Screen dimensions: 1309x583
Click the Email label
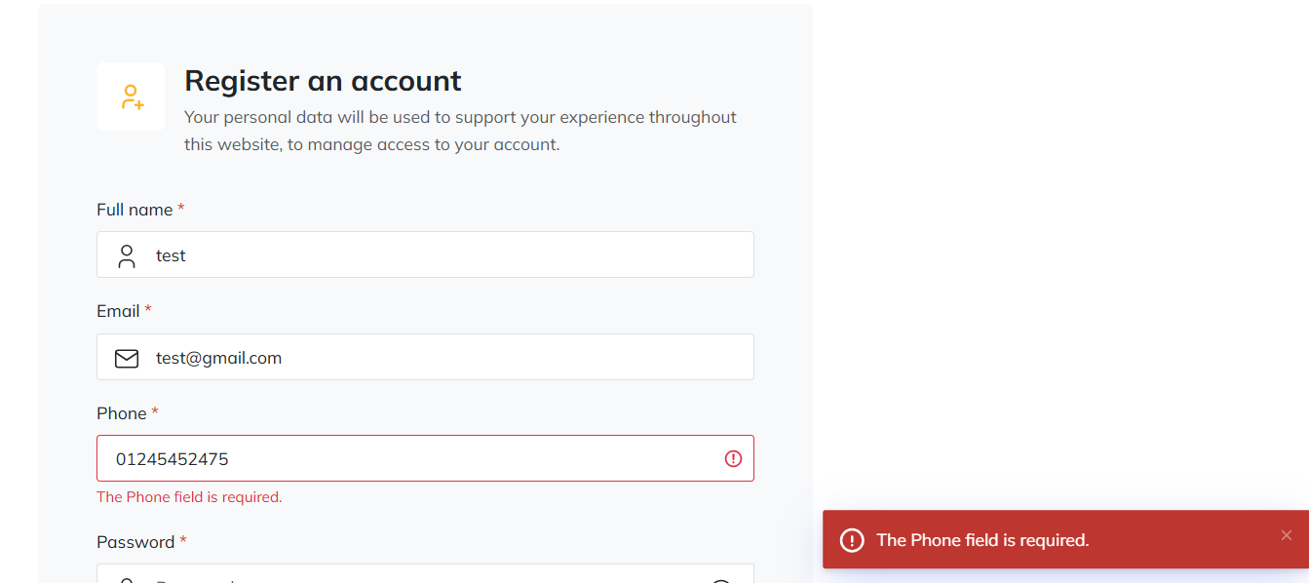point(118,311)
